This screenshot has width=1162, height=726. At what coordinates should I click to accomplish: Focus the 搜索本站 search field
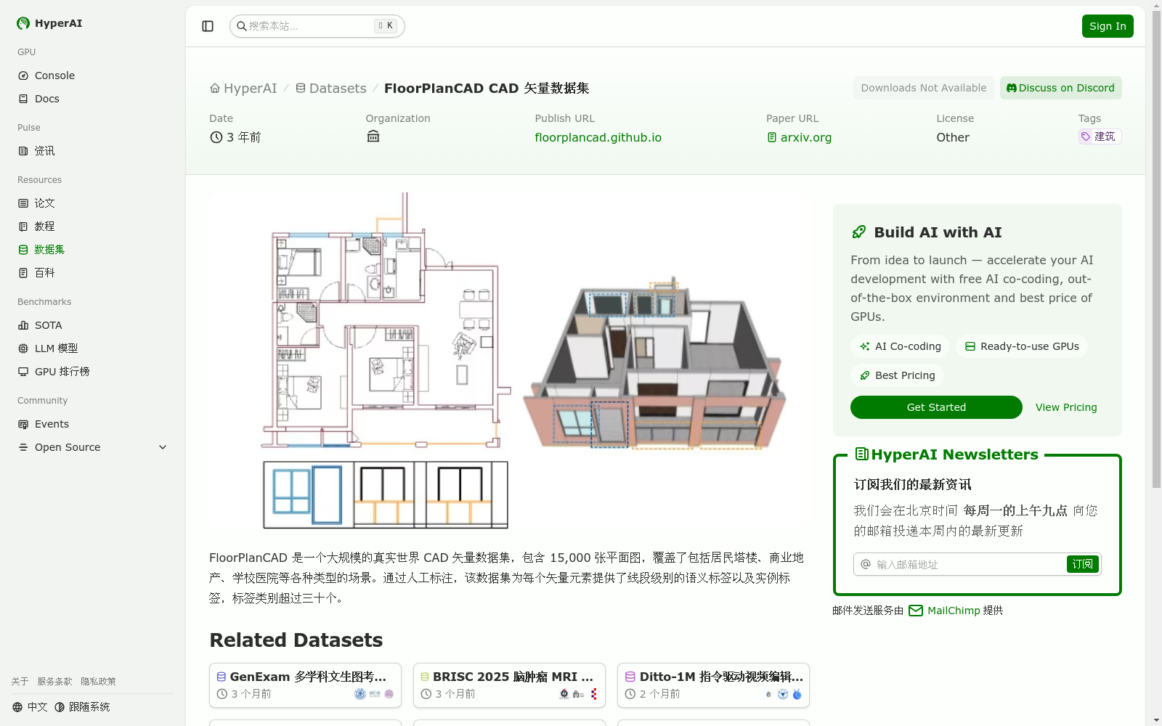pos(317,26)
